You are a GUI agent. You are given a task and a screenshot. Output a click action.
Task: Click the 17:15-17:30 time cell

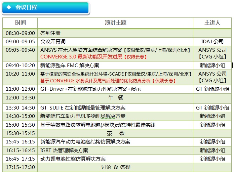[20, 167]
